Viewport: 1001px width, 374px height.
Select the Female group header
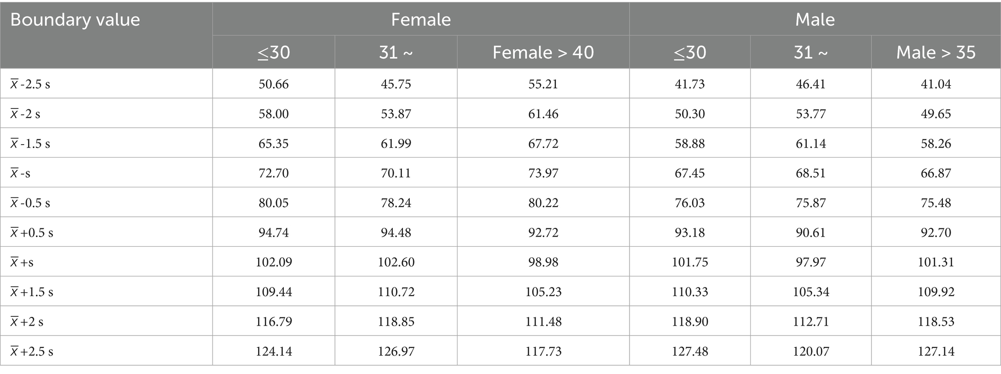(x=420, y=19)
